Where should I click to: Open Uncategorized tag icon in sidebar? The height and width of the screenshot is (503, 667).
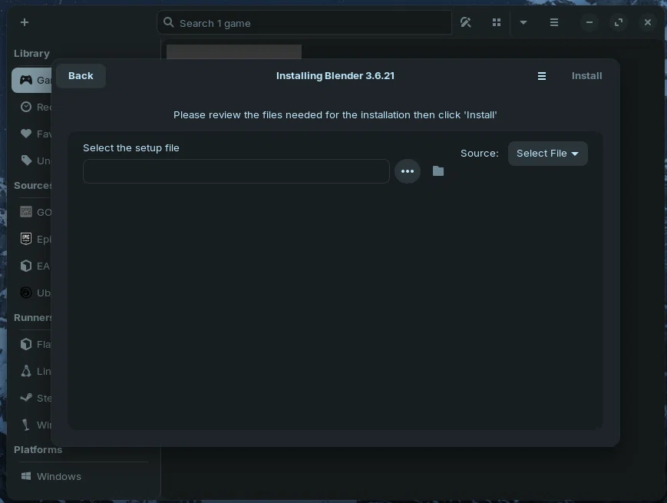[x=26, y=160]
